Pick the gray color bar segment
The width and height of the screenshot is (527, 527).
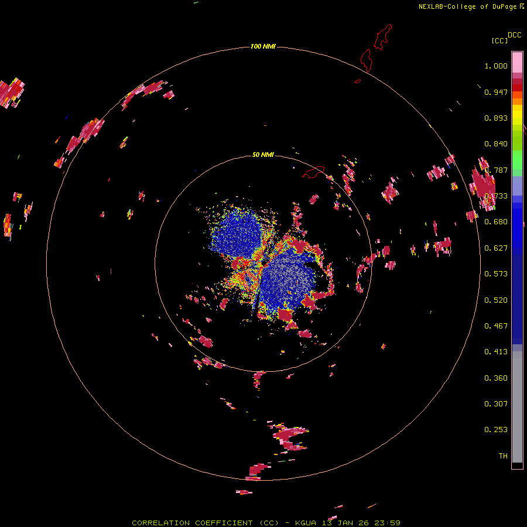click(517, 407)
